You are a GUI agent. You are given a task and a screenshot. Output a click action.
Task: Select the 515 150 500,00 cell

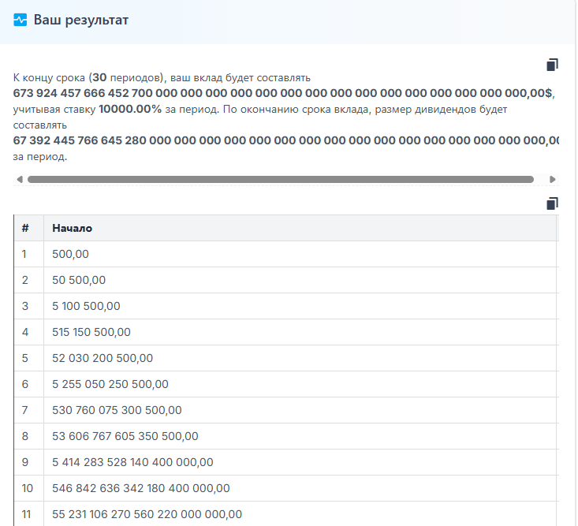(x=91, y=332)
